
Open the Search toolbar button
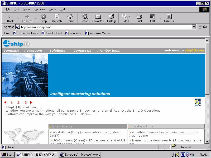pos(85,18)
